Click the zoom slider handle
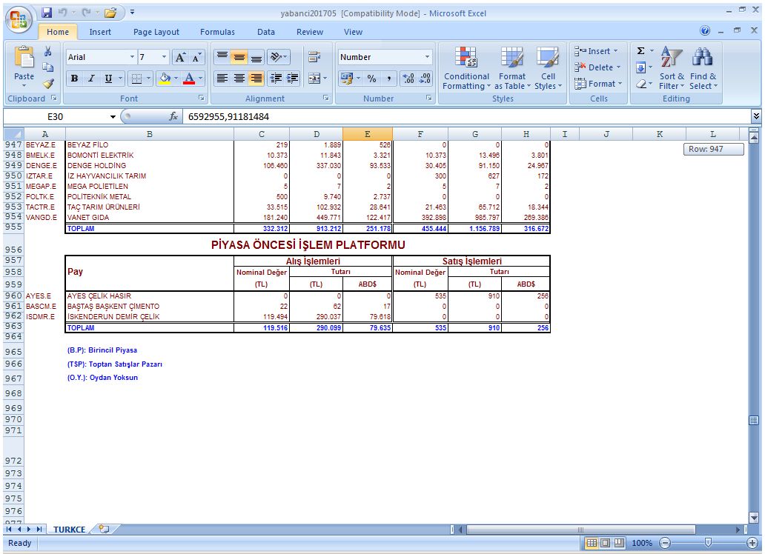The width and height of the screenshot is (765, 554). click(x=708, y=542)
